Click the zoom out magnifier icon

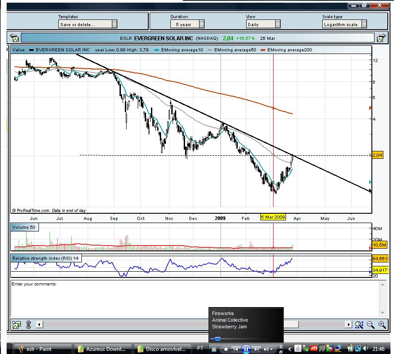(x=371, y=325)
